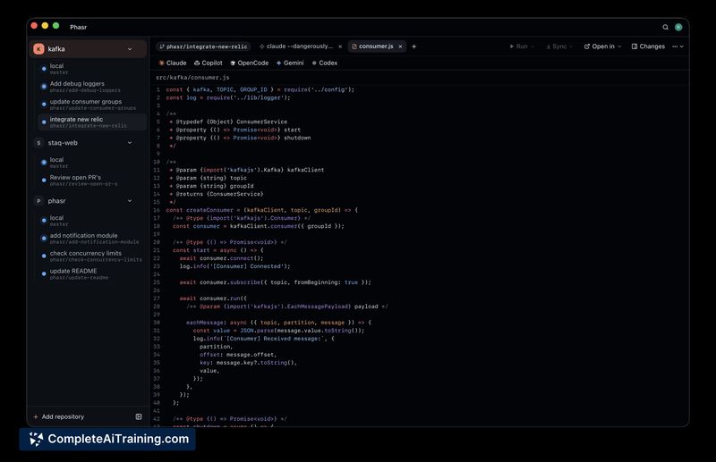This screenshot has height=462, width=716.
Task: Collapse the kafka repository chevron
Action: (x=130, y=49)
